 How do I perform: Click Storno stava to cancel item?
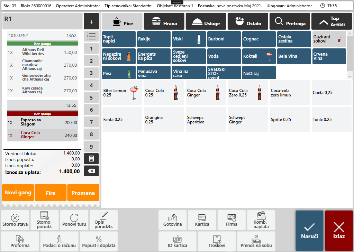coord(15,220)
